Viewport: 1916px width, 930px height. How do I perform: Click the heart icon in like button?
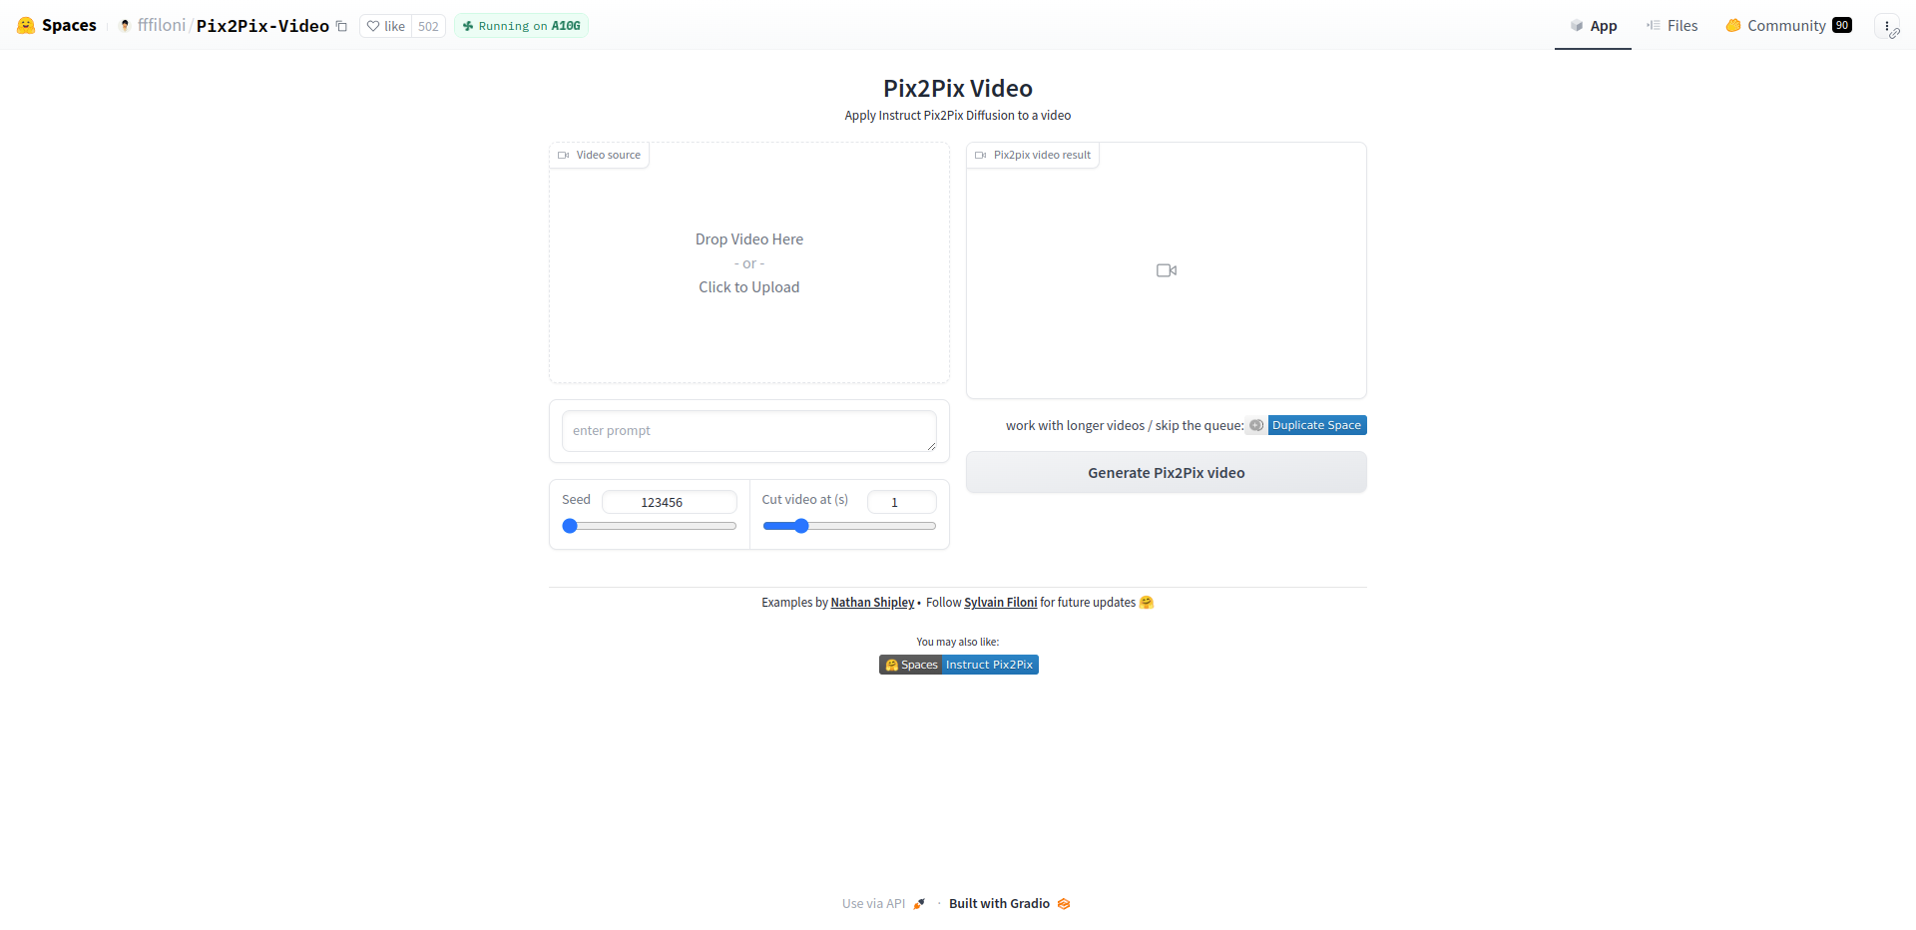click(373, 26)
